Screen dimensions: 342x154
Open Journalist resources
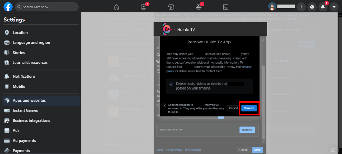41,63
